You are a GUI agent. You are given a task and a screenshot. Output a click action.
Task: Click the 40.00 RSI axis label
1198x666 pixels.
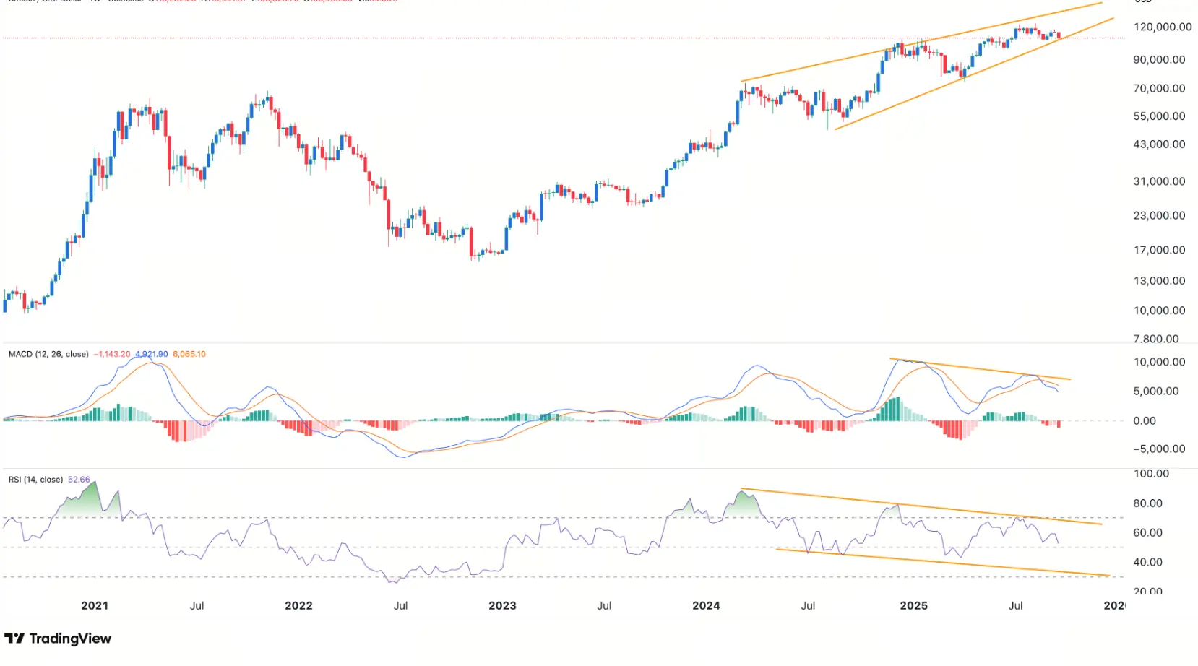point(1147,562)
